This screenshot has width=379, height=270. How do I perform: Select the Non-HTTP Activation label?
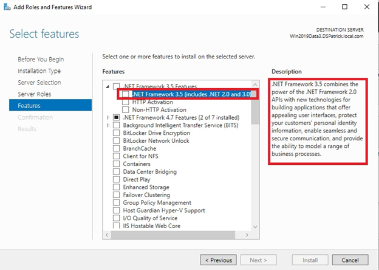click(x=159, y=109)
